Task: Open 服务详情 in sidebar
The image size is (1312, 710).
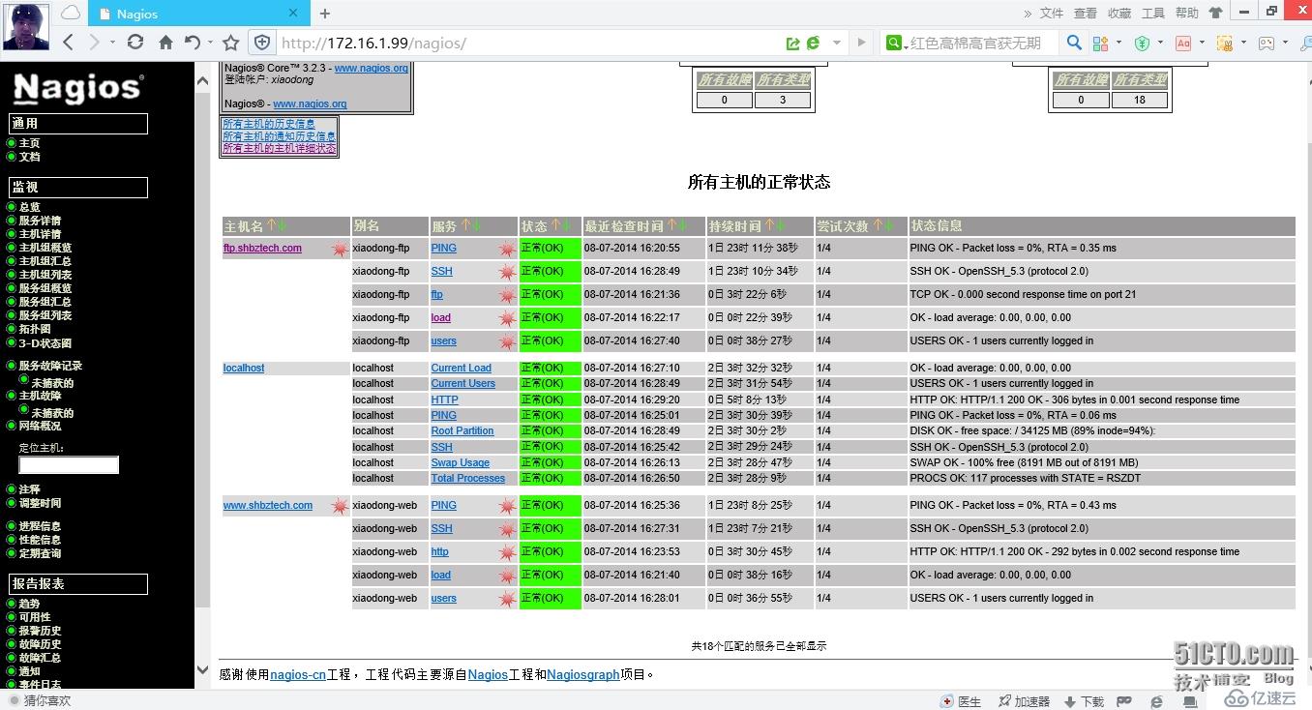Action: coord(40,221)
